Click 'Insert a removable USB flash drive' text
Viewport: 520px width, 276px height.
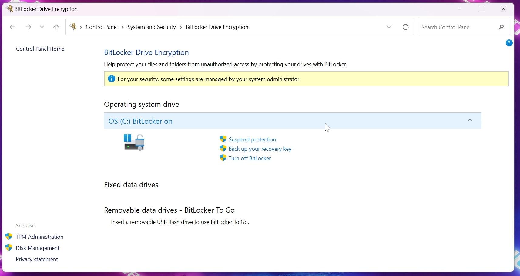[x=180, y=222]
